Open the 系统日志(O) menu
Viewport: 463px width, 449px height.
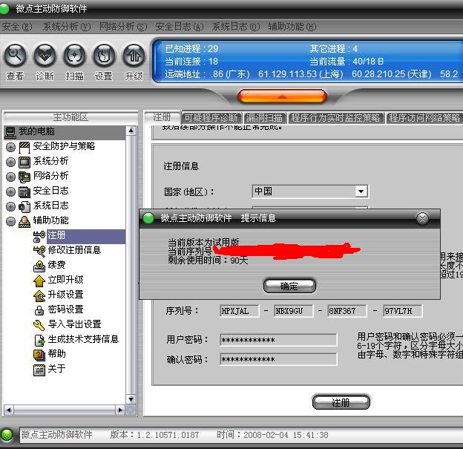tap(236, 27)
